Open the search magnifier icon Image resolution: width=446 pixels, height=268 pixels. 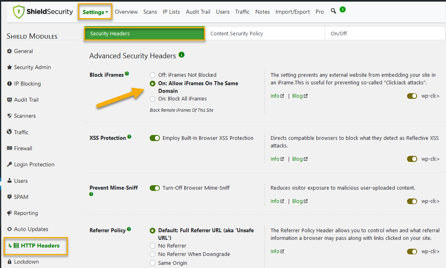click(333, 11)
